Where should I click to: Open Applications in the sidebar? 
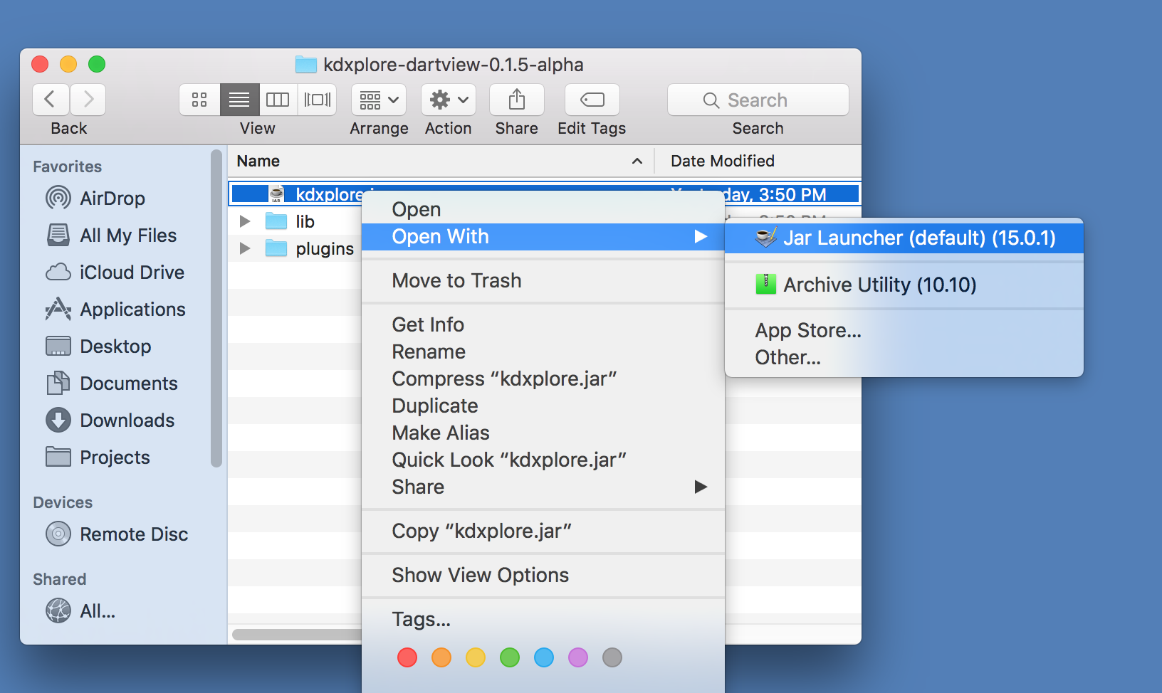(x=115, y=309)
